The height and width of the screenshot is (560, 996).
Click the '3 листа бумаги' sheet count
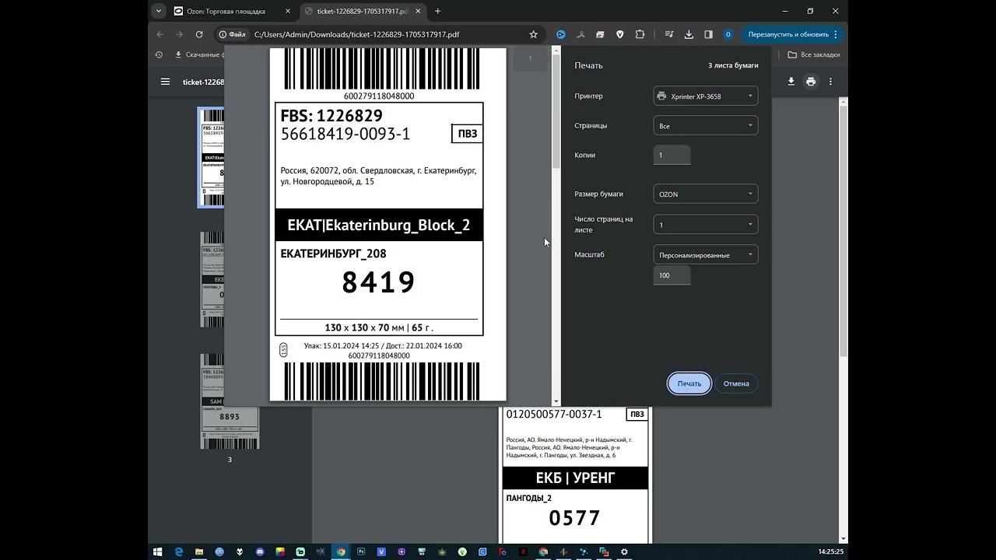[733, 65]
